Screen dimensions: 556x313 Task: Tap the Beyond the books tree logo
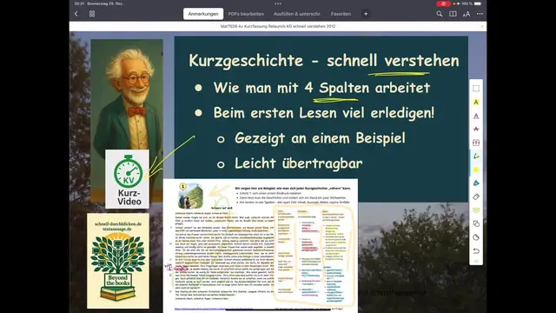118,261
